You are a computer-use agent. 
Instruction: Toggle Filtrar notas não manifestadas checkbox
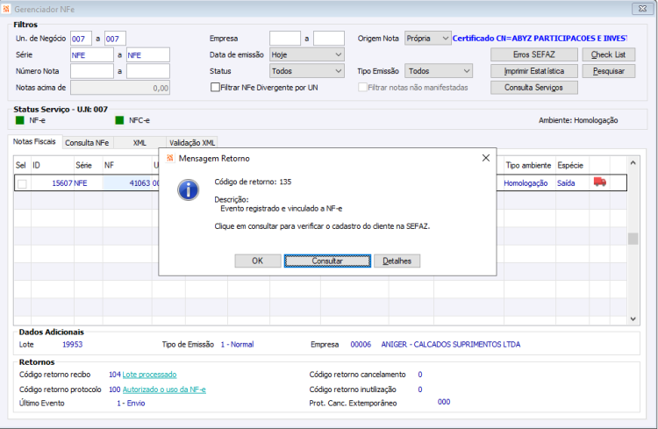click(x=362, y=88)
